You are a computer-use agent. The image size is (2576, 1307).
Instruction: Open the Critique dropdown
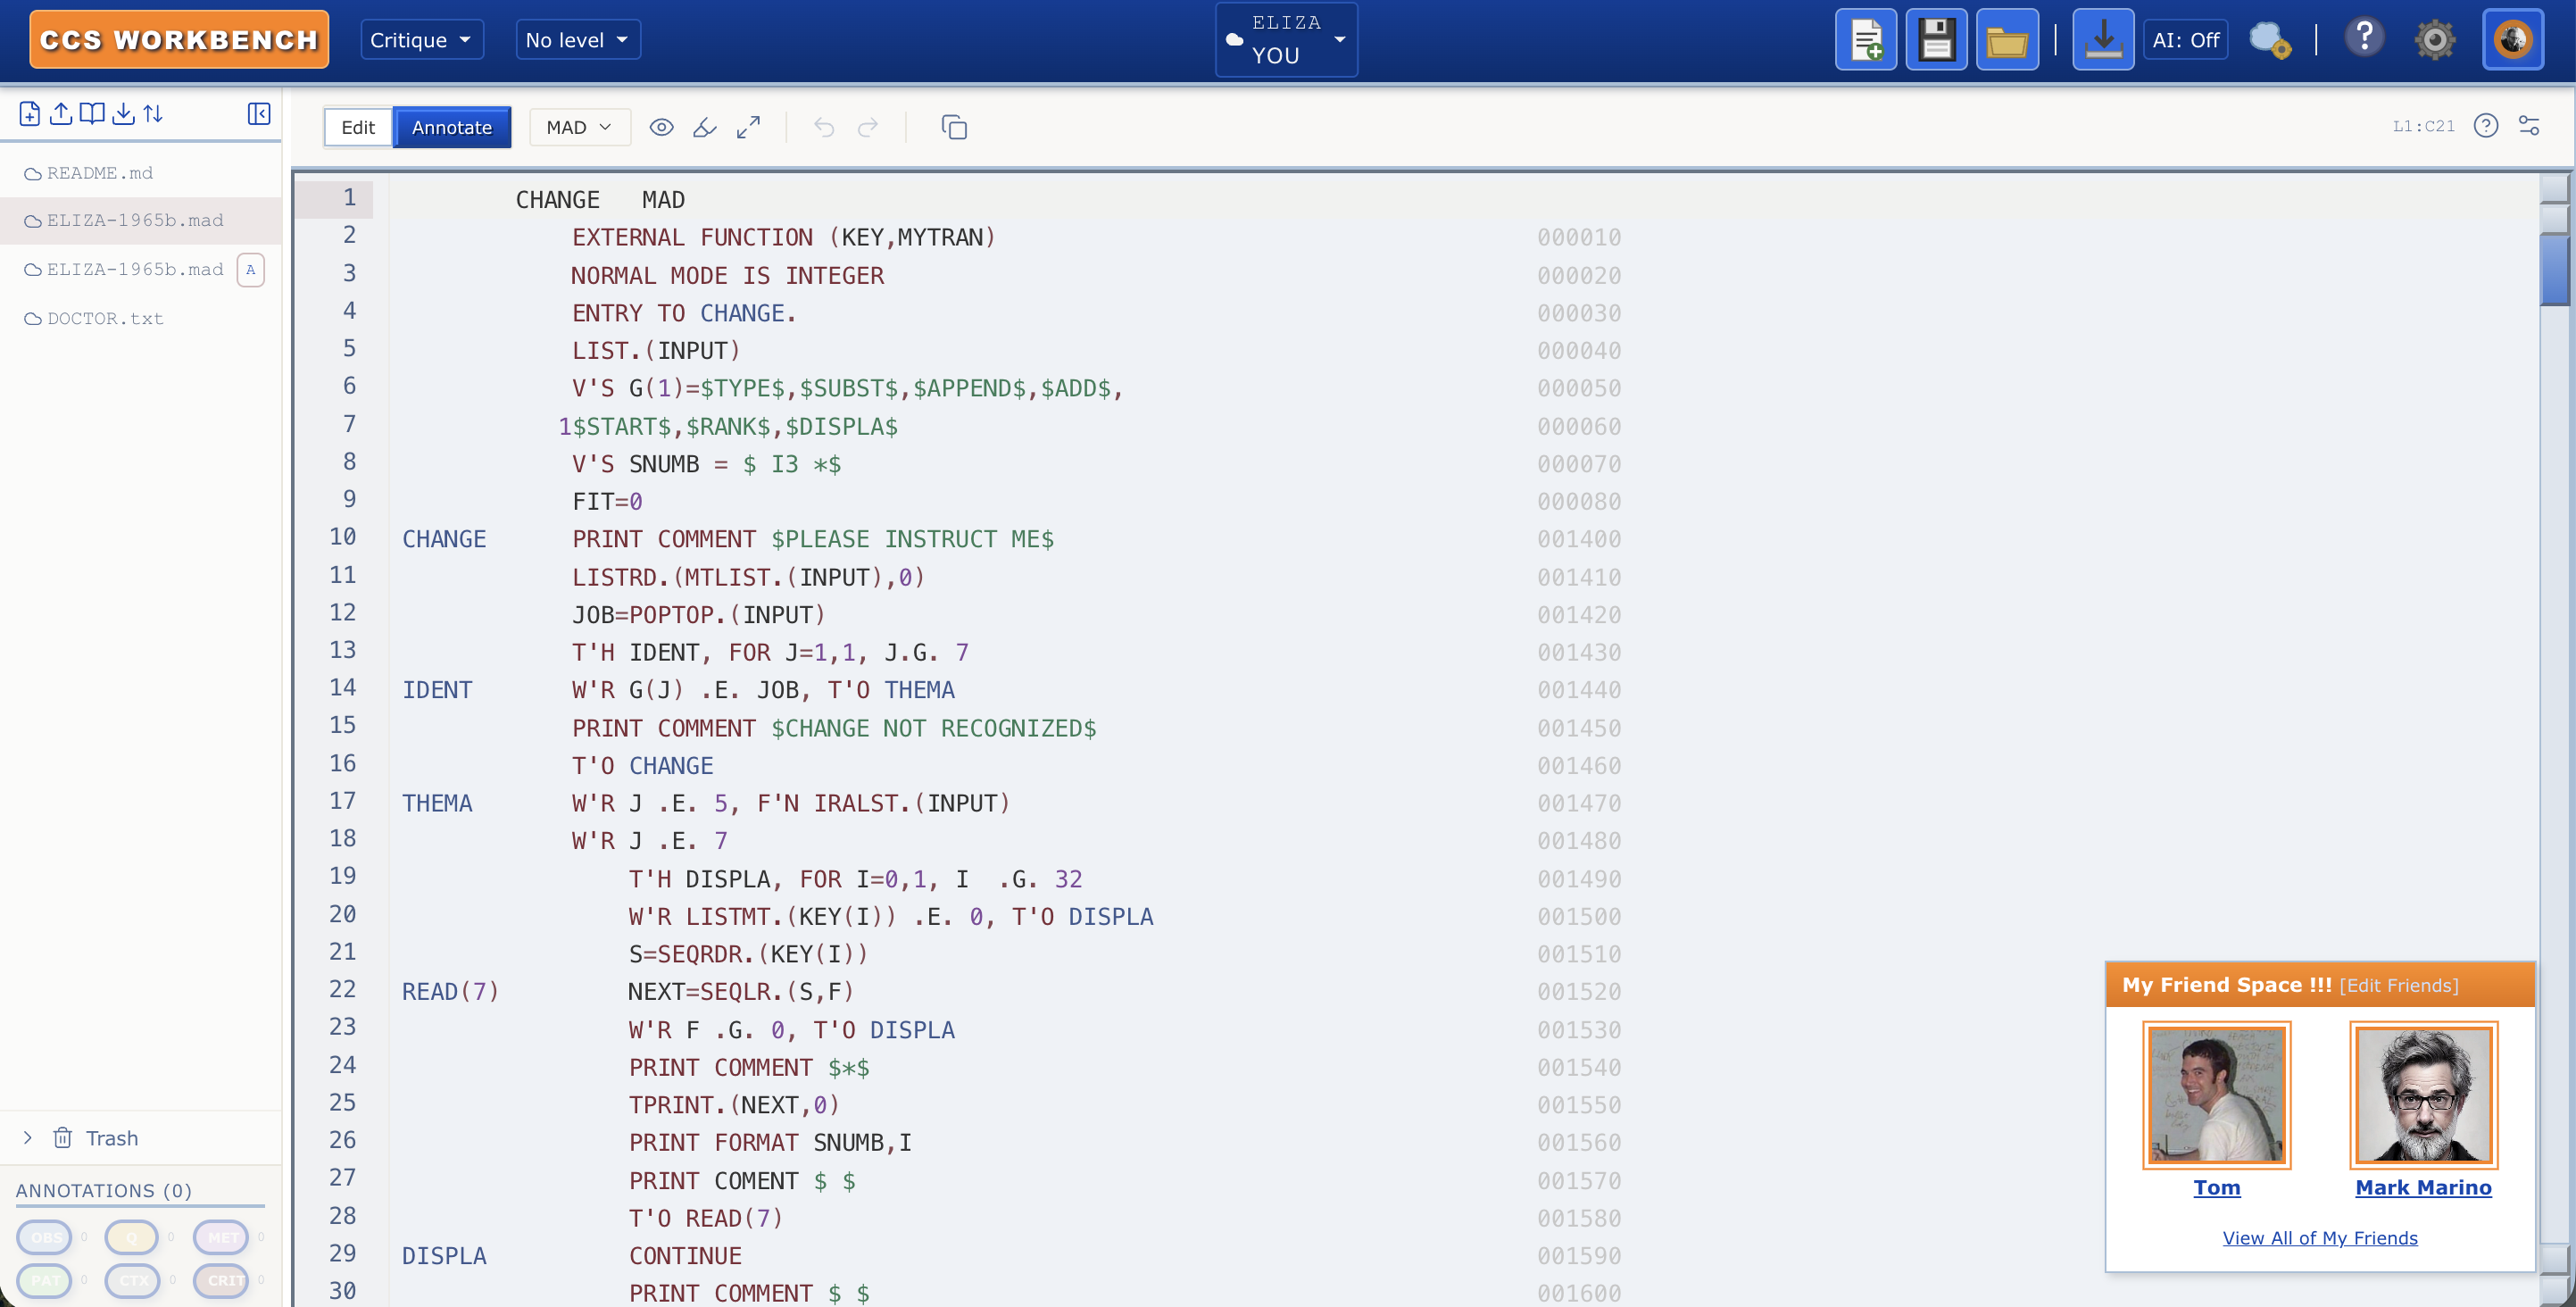pos(420,40)
